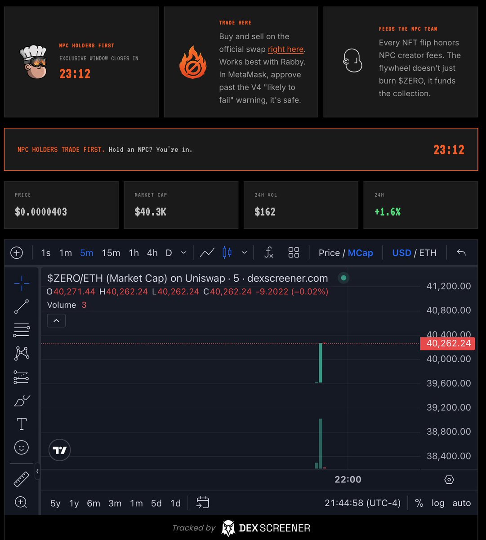Select the XABCD pattern tool
Viewport: 486px width, 540px height.
(x=21, y=353)
